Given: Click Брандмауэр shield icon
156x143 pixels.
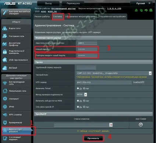Looking at the screenshot, I should click(x=5, y=122).
